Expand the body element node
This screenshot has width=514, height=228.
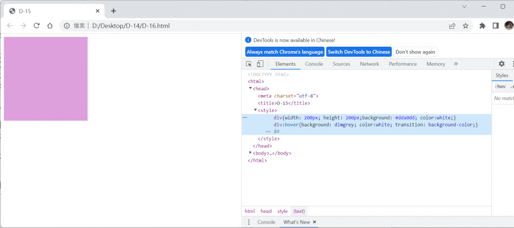pyautogui.click(x=250, y=153)
